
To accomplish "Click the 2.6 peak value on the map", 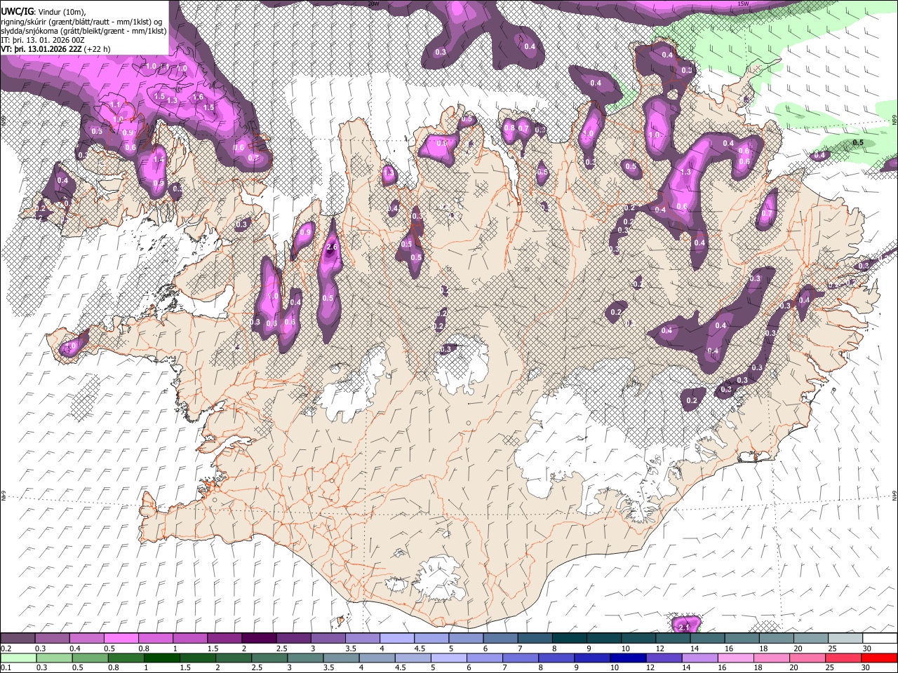I will (333, 247).
